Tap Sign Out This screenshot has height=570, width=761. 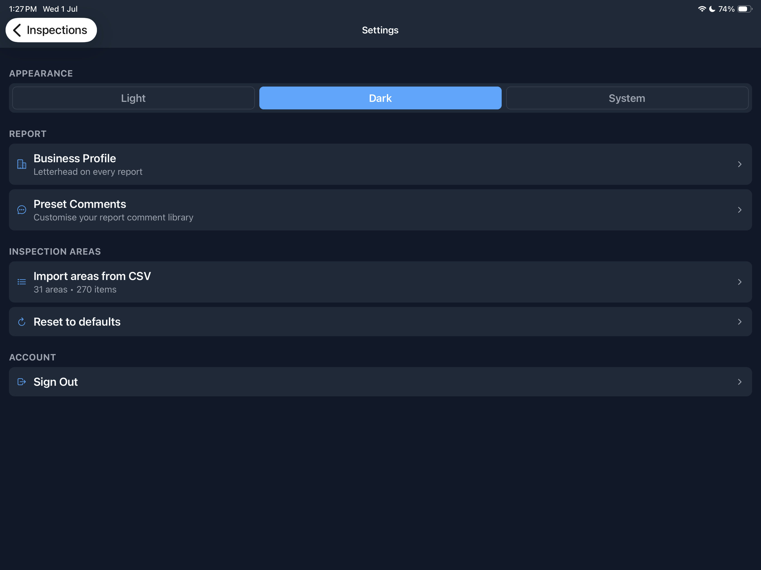pyautogui.click(x=380, y=382)
